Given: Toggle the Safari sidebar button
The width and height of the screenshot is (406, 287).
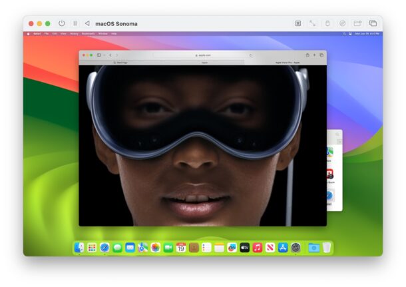Looking at the screenshot, I should click(99, 55).
